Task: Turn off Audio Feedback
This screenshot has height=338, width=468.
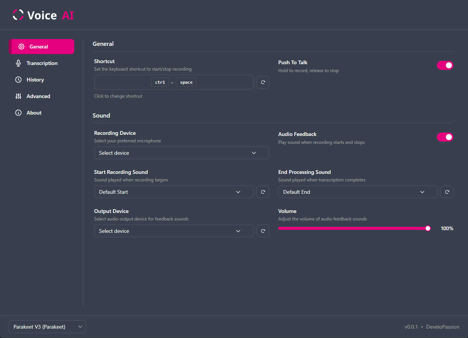Action: (x=445, y=137)
